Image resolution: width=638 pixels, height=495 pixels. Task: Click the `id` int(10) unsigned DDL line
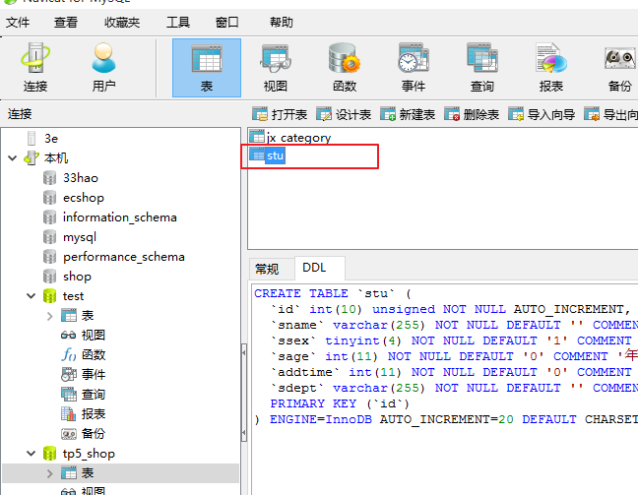(x=451, y=309)
